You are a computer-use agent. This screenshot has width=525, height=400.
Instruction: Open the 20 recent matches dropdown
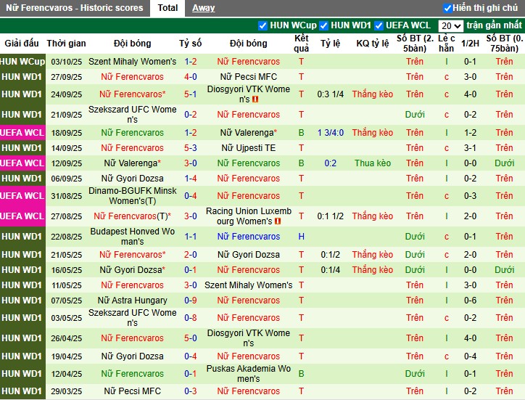(x=450, y=26)
